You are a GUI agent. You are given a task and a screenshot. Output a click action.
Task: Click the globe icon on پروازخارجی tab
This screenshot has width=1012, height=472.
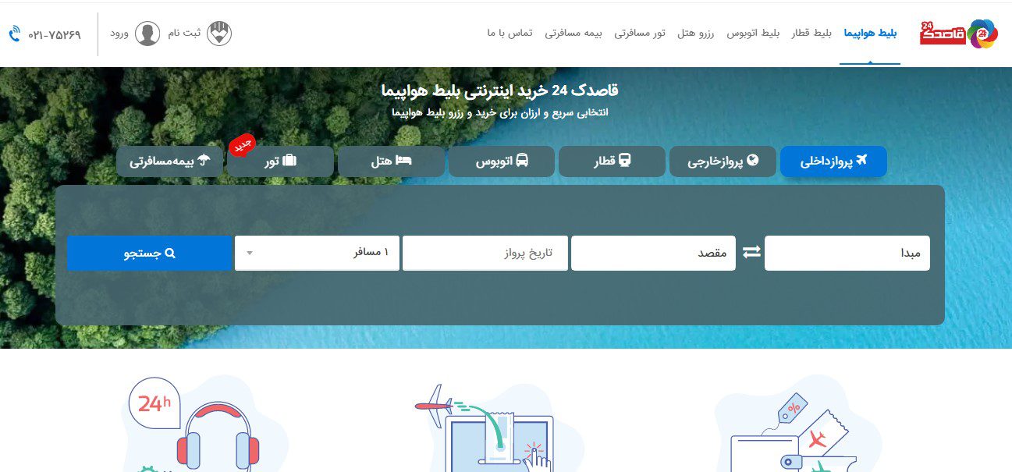click(751, 161)
